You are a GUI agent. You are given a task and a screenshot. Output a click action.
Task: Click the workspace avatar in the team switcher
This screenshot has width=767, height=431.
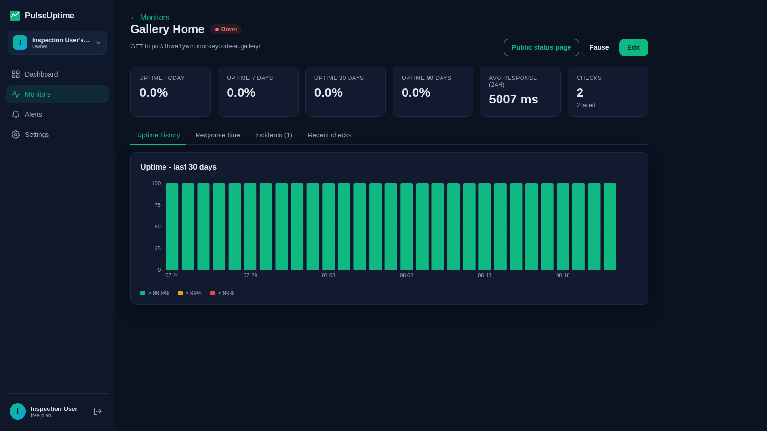coord(20,43)
